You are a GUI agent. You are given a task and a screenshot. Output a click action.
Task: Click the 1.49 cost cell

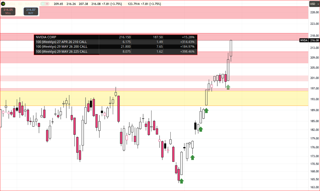[x=159, y=42]
